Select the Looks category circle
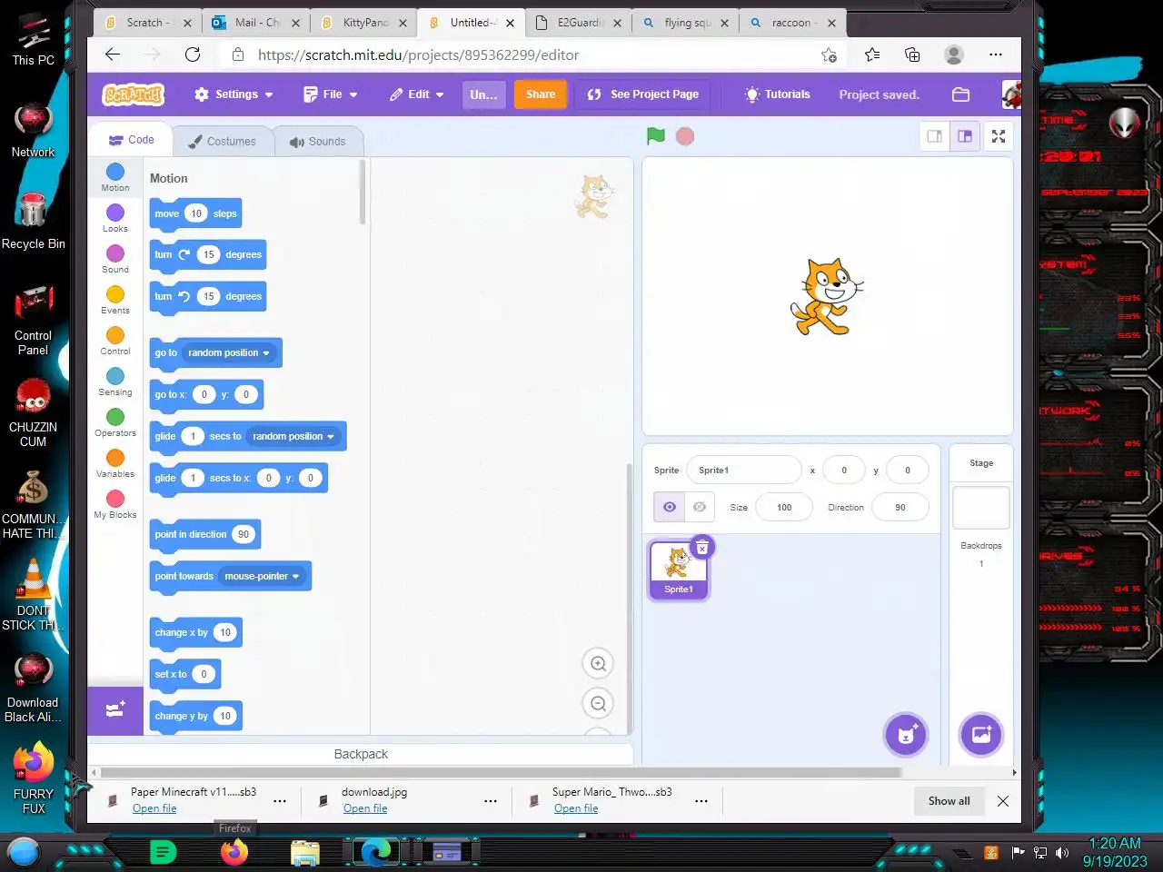Viewport: 1163px width, 872px height. click(x=115, y=213)
